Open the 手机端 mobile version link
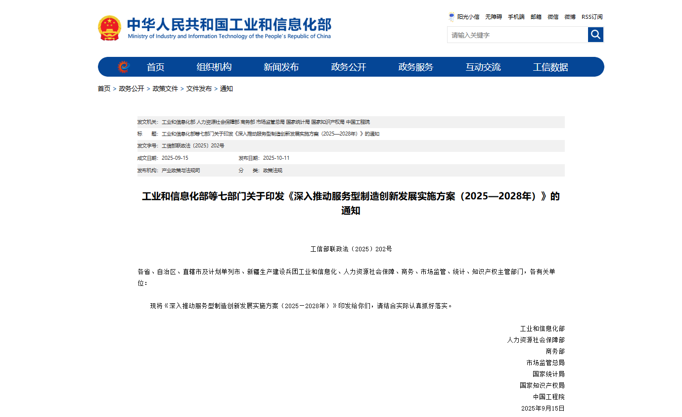This screenshot has height=417, width=682. coord(516,16)
